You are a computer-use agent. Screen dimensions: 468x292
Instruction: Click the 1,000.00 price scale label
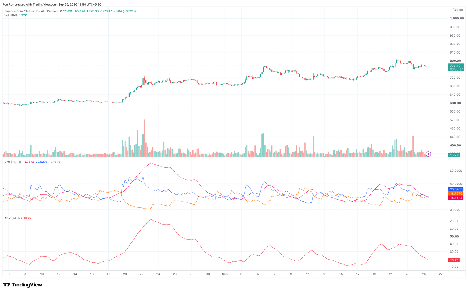click(x=457, y=18)
